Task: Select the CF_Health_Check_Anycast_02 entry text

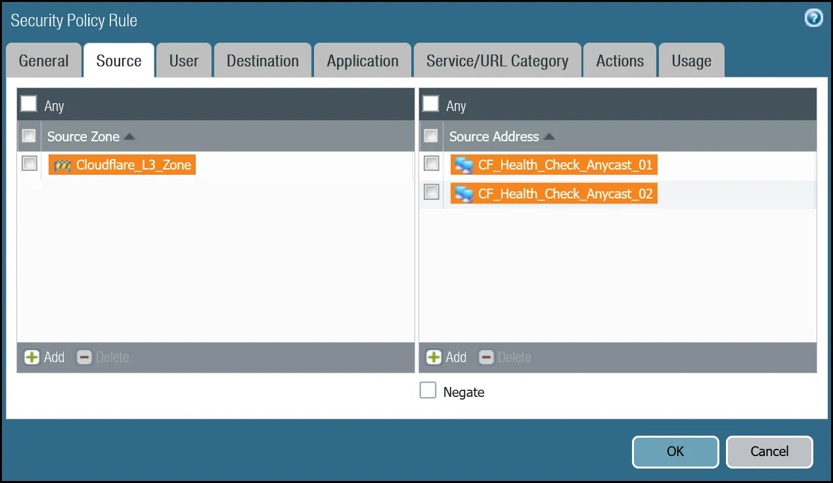Action: [565, 194]
